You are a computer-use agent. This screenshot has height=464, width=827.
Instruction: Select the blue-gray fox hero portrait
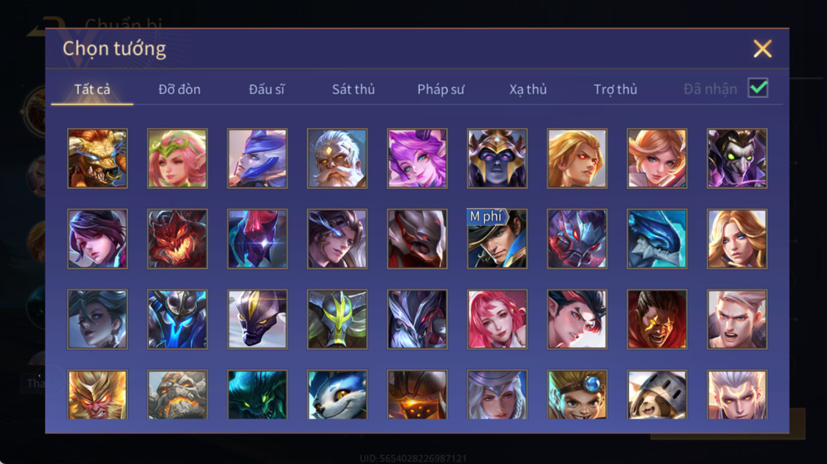(x=337, y=395)
